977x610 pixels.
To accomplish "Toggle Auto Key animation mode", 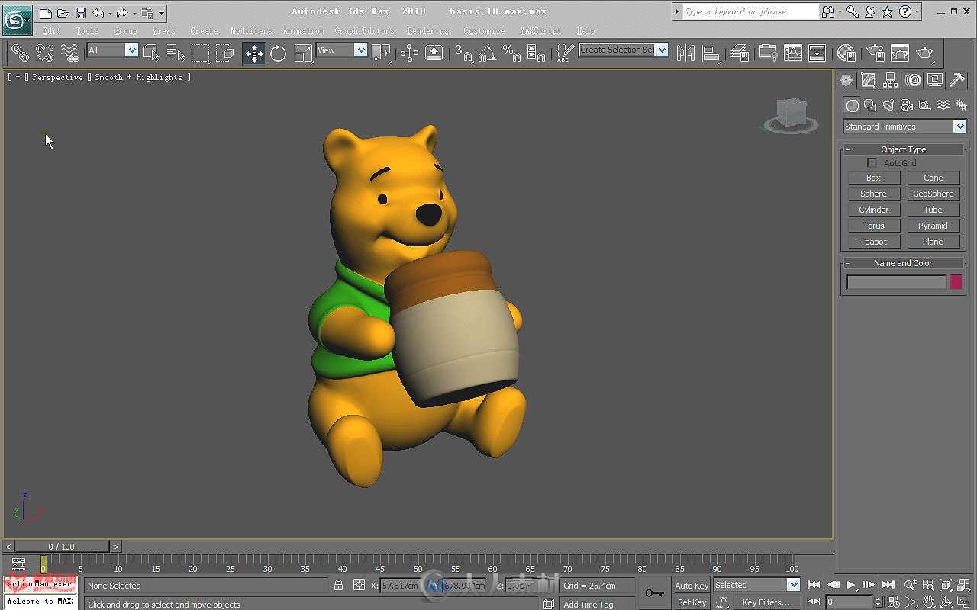I will tap(692, 586).
